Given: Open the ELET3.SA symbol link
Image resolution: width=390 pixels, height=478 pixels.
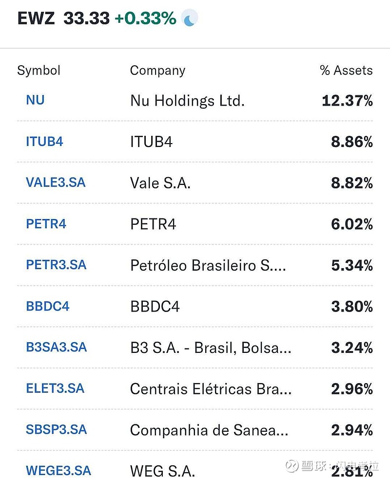Looking at the screenshot, I should [x=55, y=388].
